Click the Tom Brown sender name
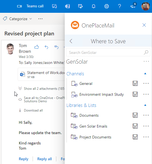 pos(25,48)
